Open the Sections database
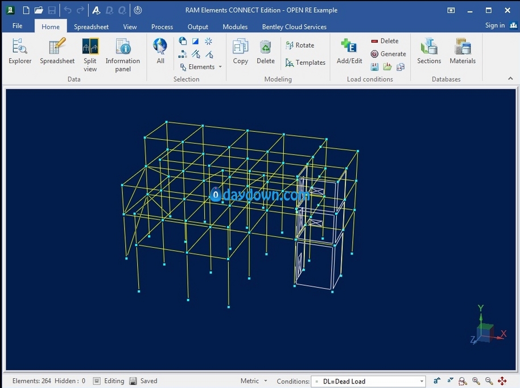This screenshot has width=520, height=388. coord(429,51)
